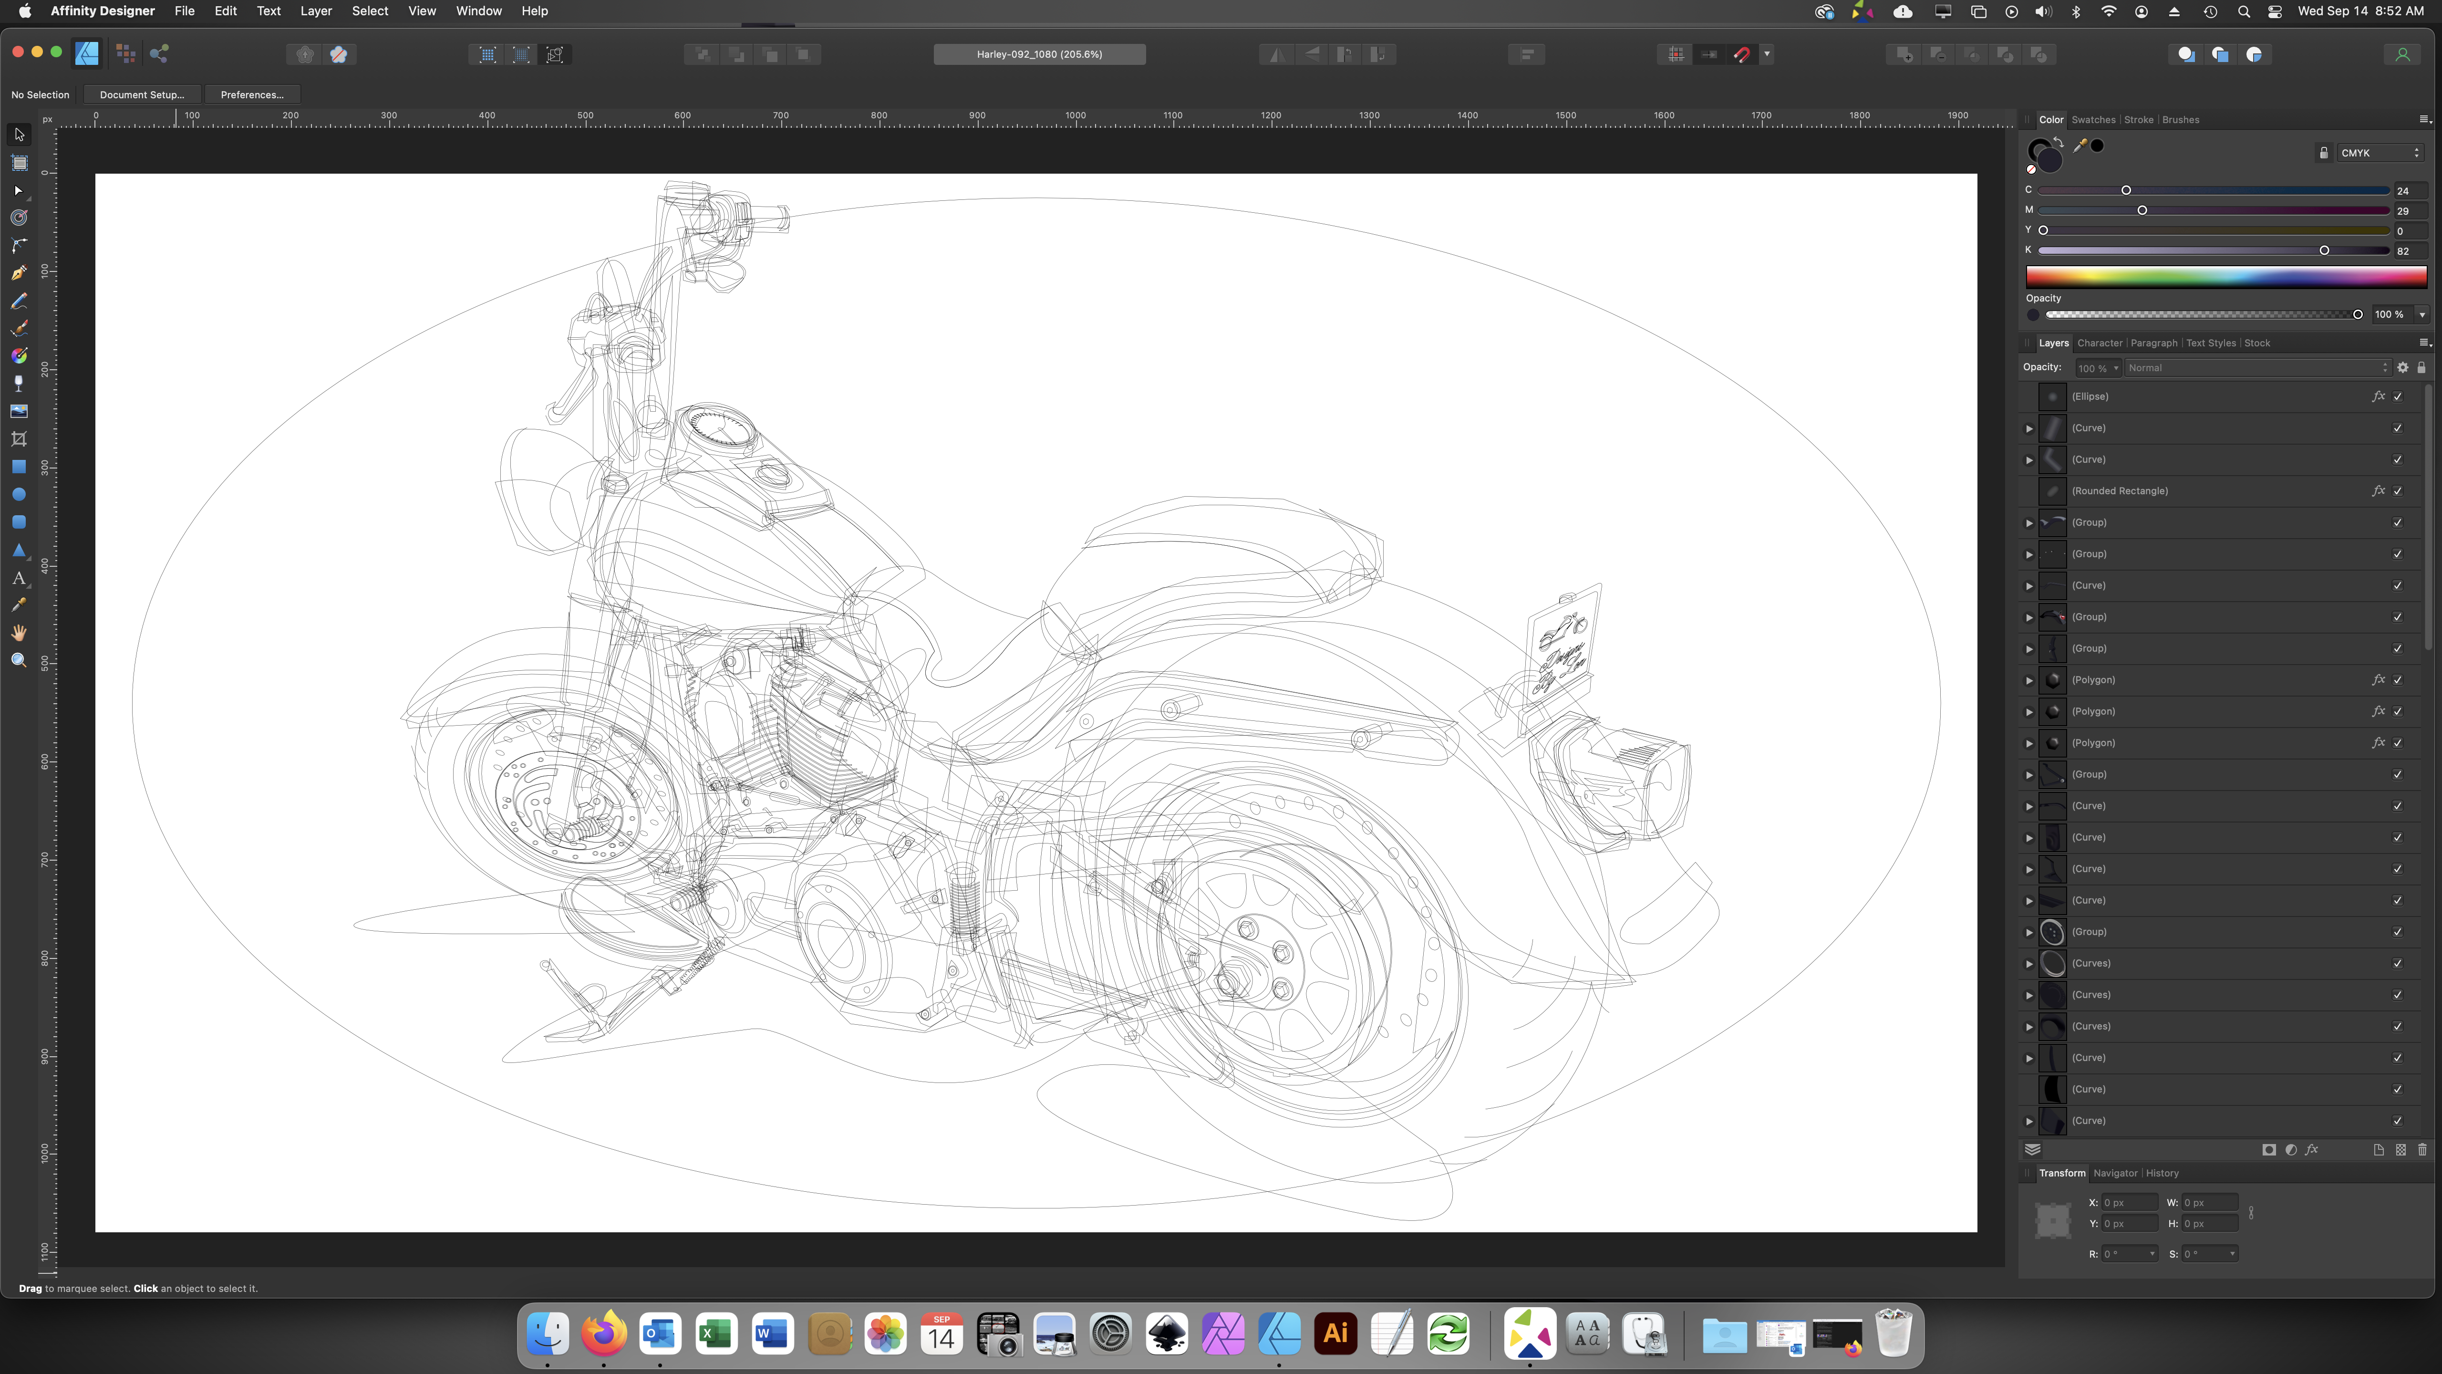Hide the first Group layer
Viewport: 2442px width, 1374px height.
tap(2398, 522)
